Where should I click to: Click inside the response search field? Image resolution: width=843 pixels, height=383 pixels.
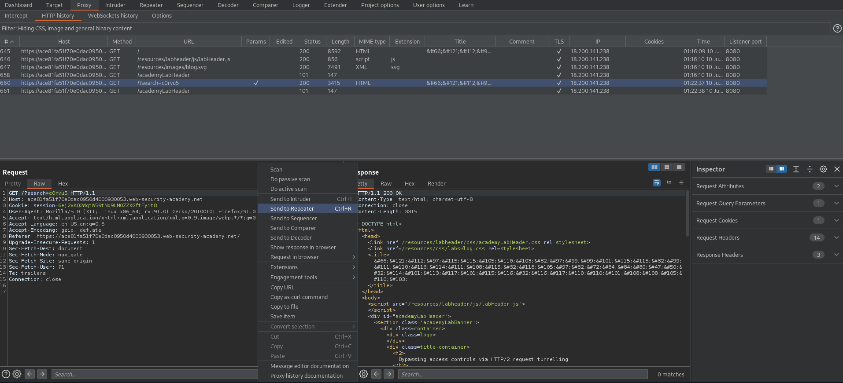(523, 374)
